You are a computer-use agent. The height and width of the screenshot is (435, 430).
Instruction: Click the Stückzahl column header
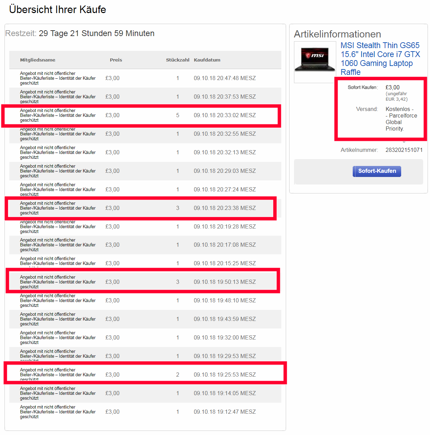tap(178, 60)
